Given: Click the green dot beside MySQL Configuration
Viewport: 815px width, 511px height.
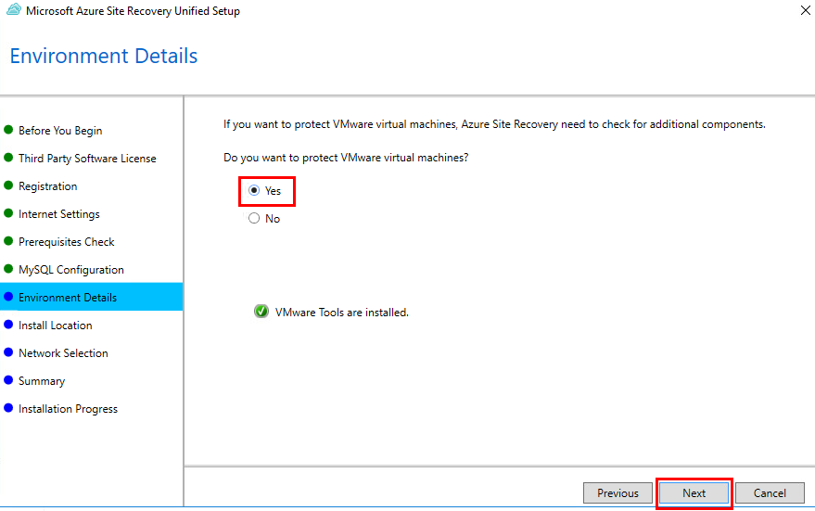Looking at the screenshot, I should tap(8, 269).
